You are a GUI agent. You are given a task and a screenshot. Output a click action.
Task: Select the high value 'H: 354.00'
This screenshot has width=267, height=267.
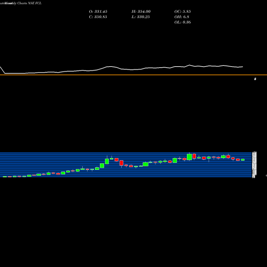[141, 12]
